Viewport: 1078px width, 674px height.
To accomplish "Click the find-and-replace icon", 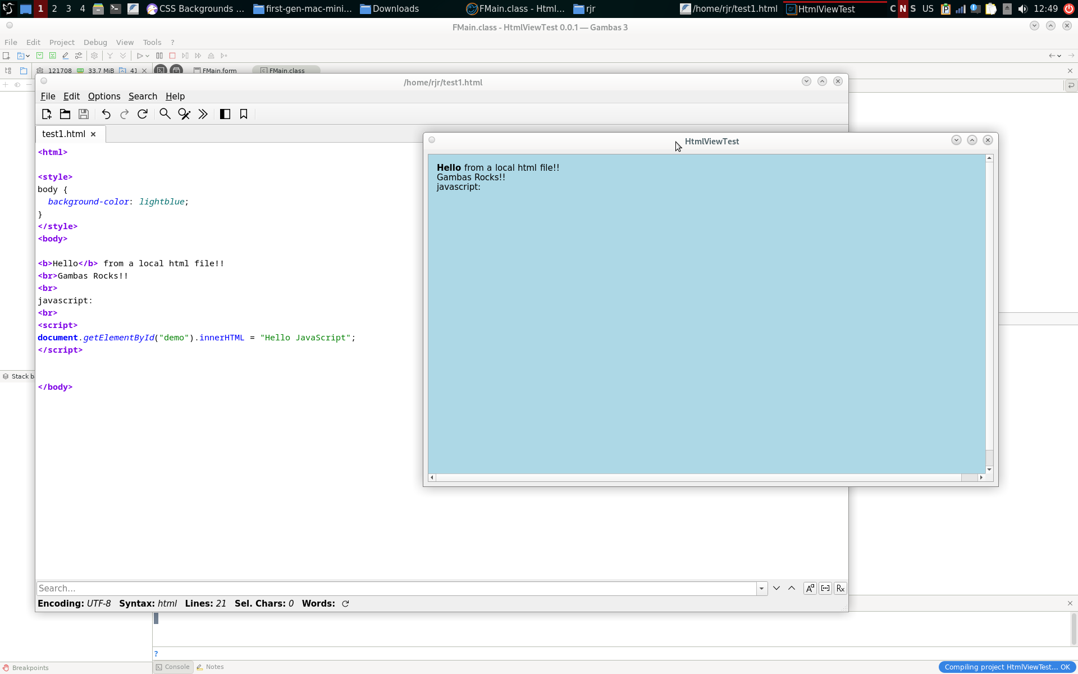I will tap(184, 114).
